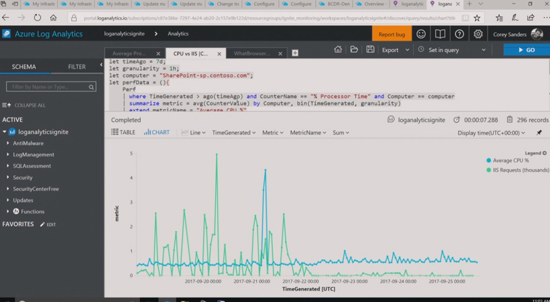
Task: Switch results to TABLE view
Action: [x=124, y=132]
